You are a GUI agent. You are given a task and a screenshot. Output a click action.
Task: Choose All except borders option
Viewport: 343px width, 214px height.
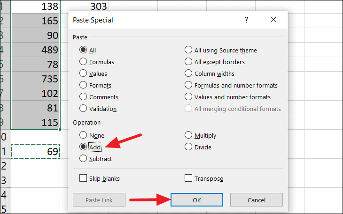coord(188,62)
